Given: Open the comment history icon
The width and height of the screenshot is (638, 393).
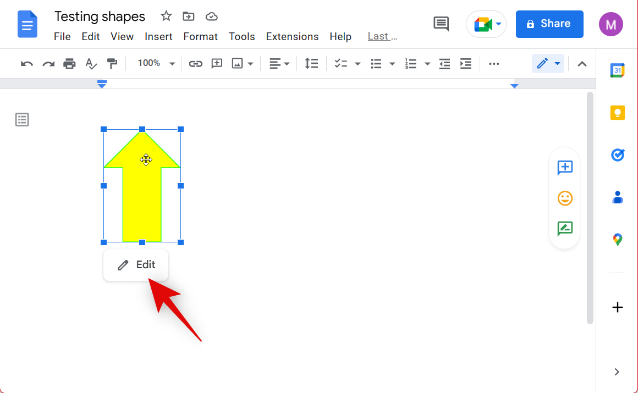Looking at the screenshot, I should click(x=441, y=24).
